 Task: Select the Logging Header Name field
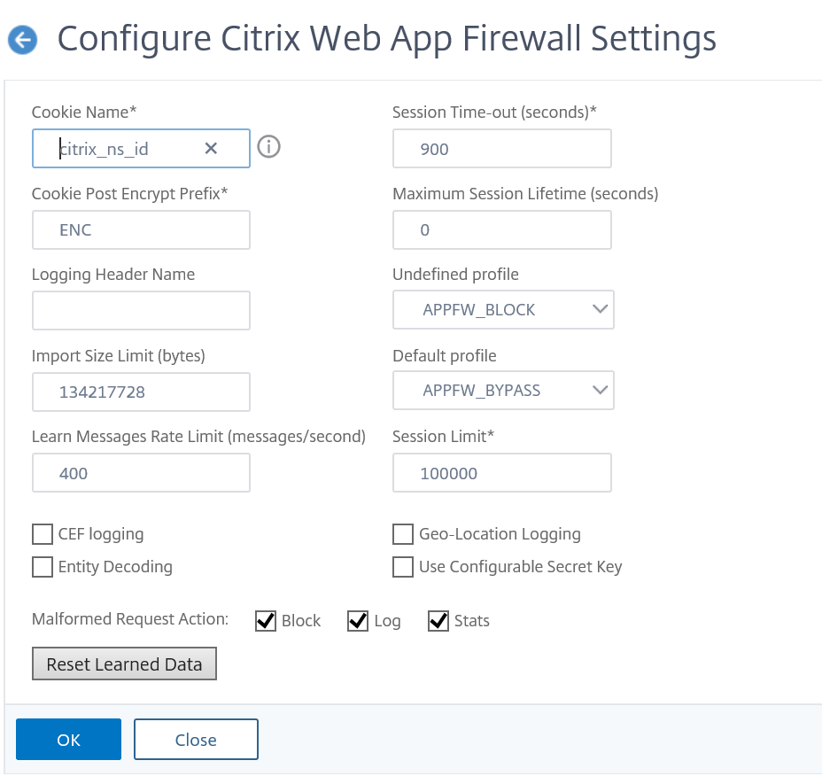point(141,311)
